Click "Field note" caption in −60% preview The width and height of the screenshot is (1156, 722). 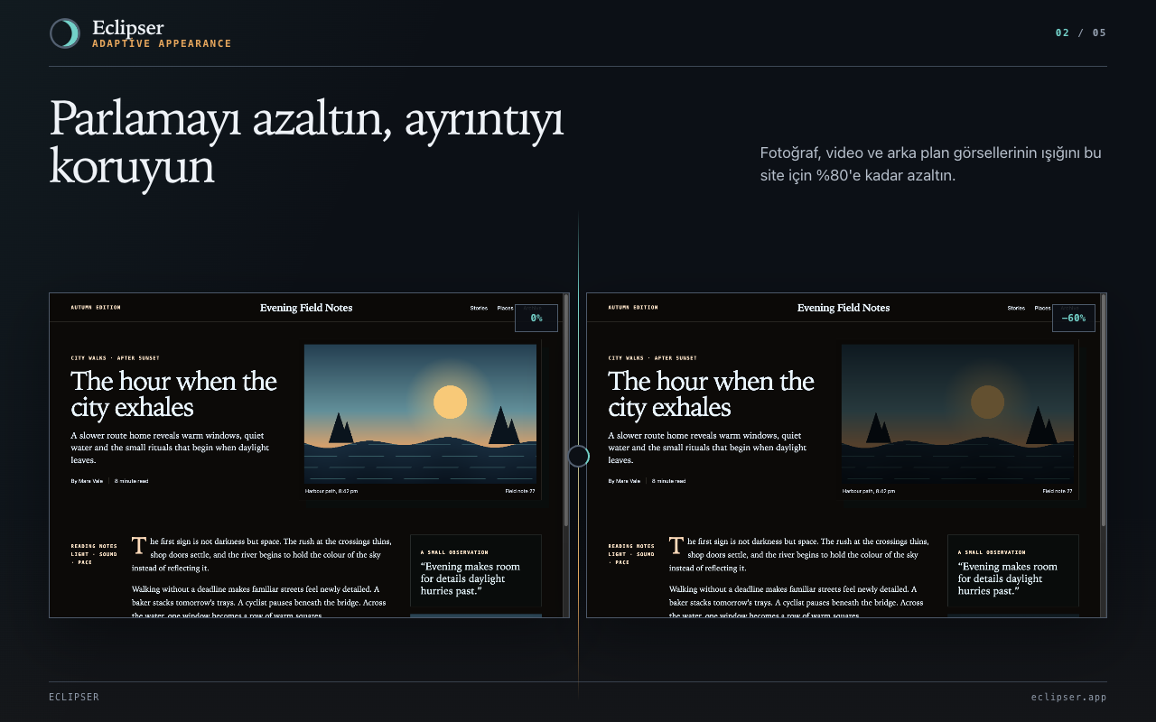pos(1058,491)
